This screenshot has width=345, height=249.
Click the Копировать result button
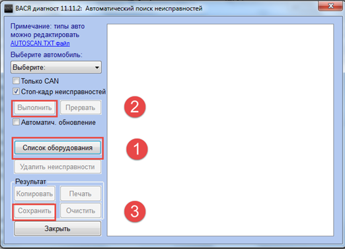coord(34,194)
